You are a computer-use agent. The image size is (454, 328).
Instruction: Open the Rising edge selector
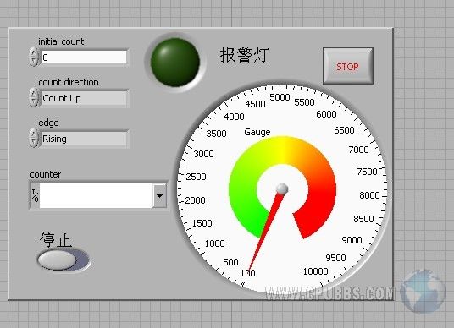[x=84, y=139]
